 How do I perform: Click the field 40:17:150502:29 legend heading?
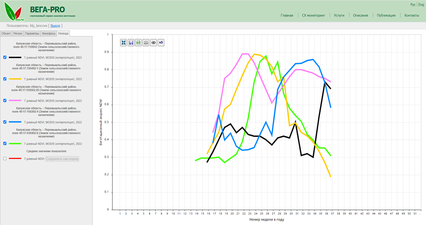46,90
